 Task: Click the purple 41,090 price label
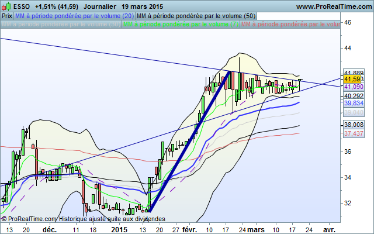point(354,87)
